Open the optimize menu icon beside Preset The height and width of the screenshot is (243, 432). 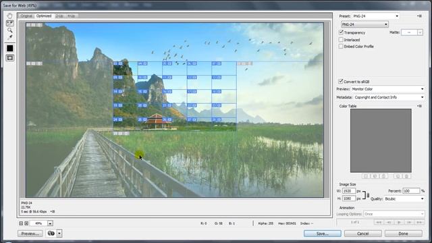[419, 16]
